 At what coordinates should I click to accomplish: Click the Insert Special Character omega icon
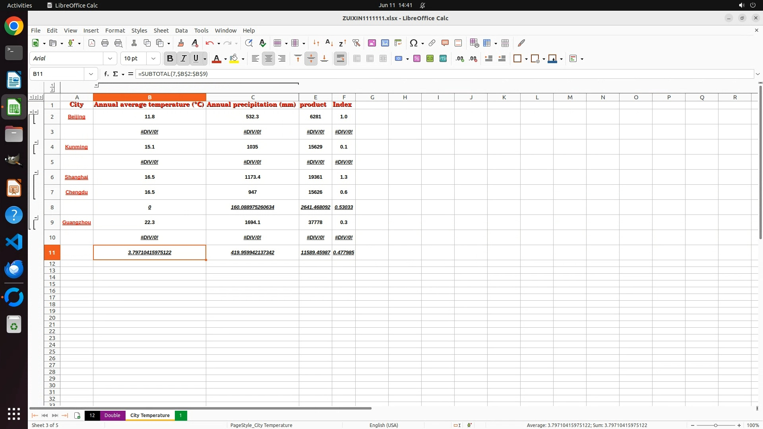tap(413, 43)
